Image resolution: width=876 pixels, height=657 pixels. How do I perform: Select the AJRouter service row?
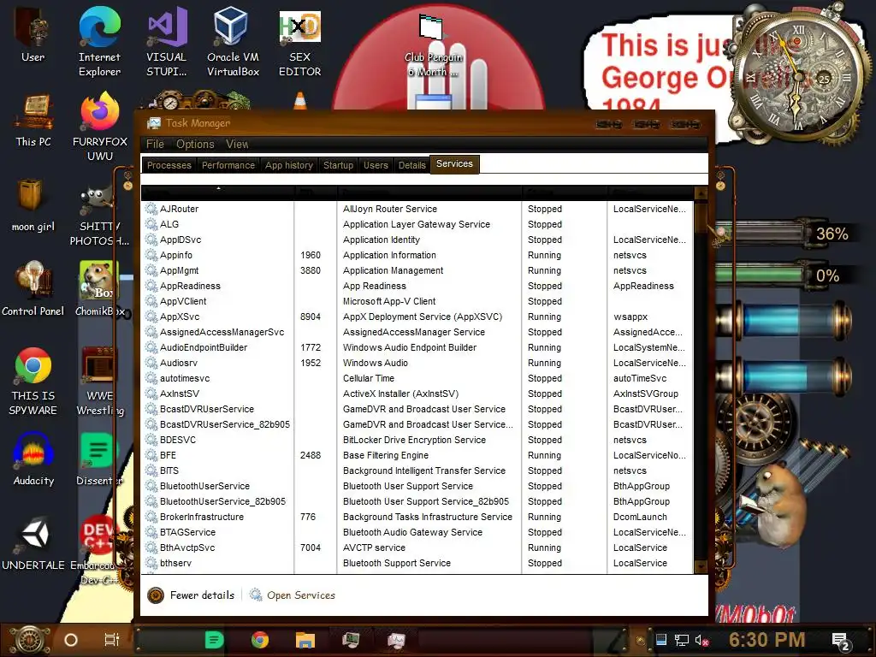[417, 209]
